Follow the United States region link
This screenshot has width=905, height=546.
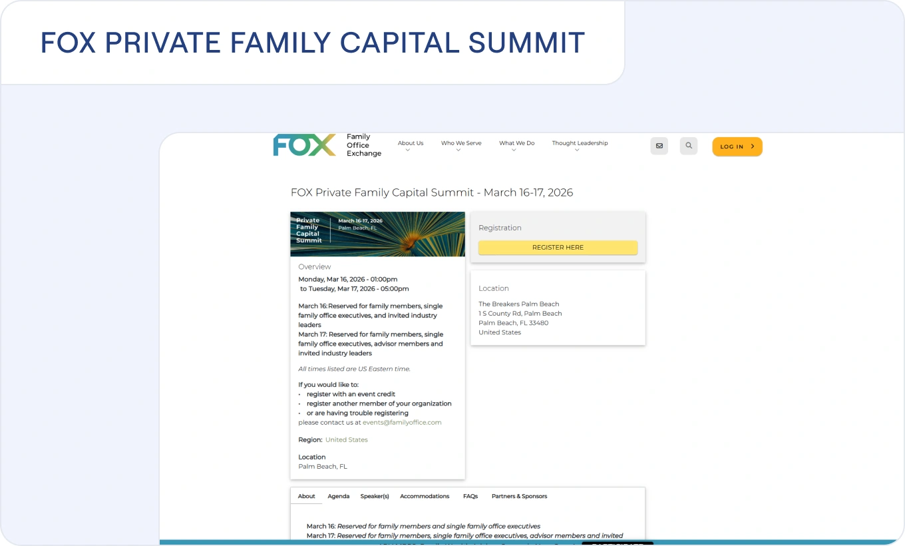347,440
